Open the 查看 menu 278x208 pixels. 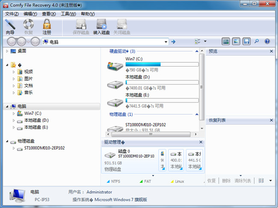point(49,14)
